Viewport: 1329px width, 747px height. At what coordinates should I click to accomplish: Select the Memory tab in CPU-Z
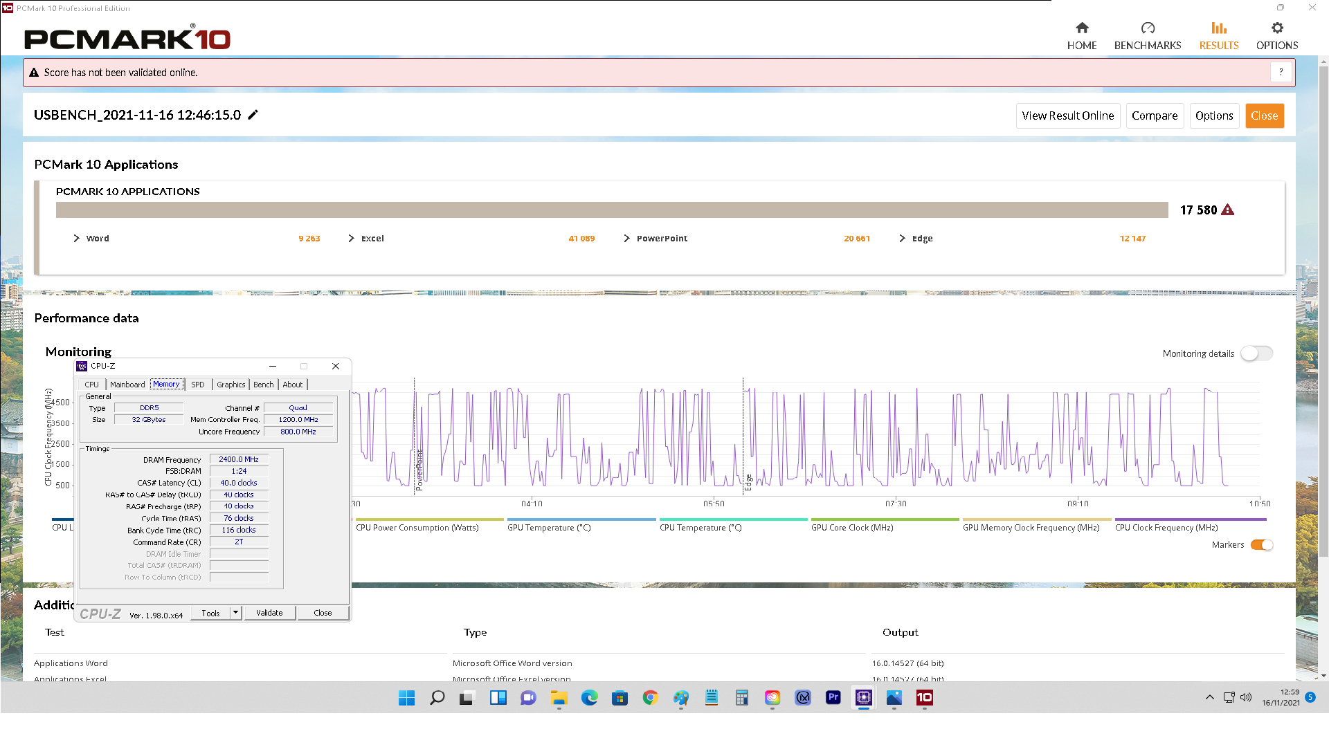(166, 385)
